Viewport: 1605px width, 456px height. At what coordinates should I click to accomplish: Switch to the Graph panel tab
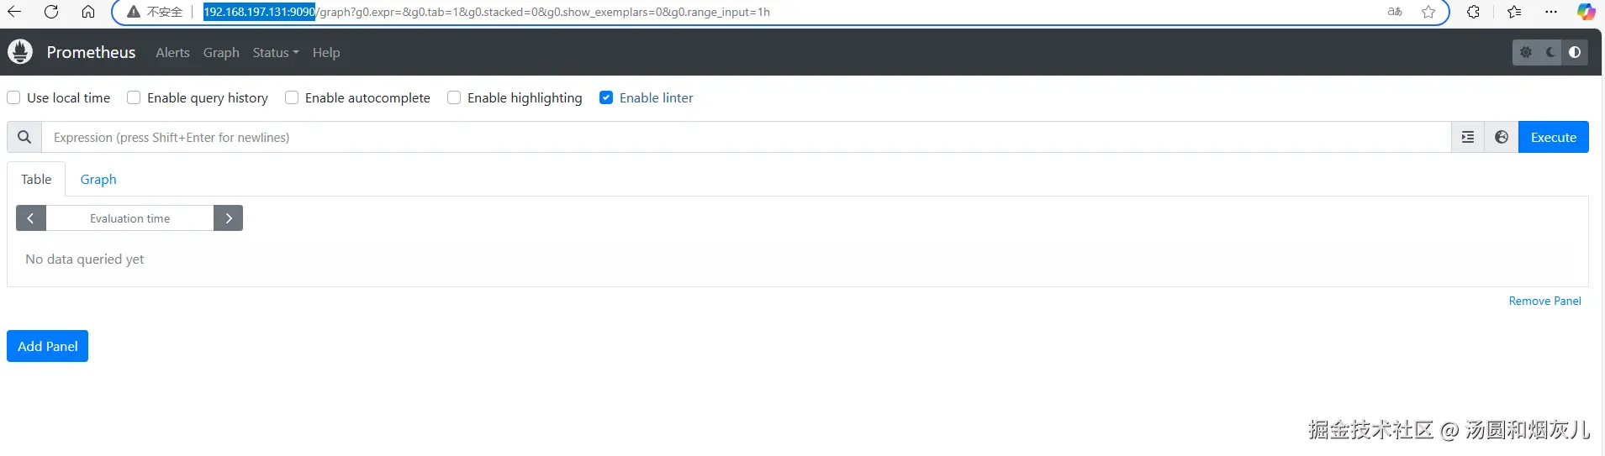pyautogui.click(x=98, y=179)
